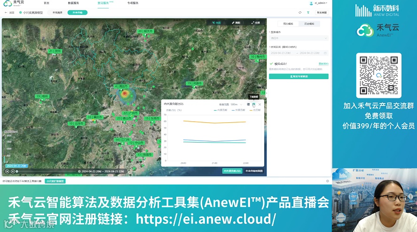This screenshot has height=232, width=417.
Task: Open the ei_admin account dropdown arrow
Action: coord(327,3)
